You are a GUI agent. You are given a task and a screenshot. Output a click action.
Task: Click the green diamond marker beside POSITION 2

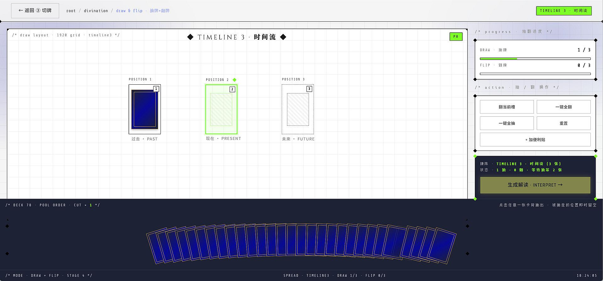[x=234, y=80]
